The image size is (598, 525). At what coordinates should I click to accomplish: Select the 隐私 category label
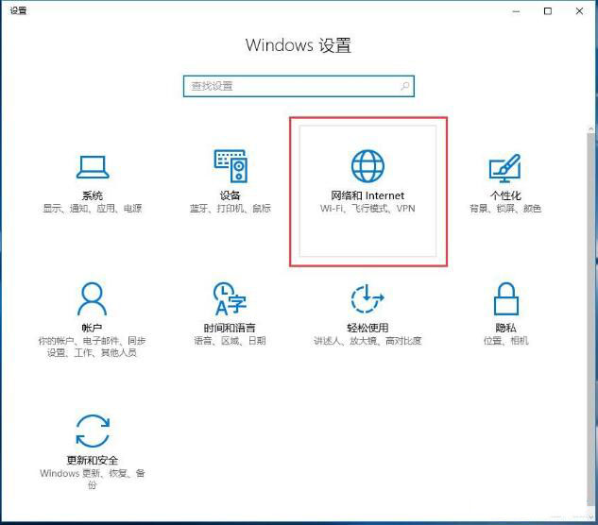[x=506, y=328]
